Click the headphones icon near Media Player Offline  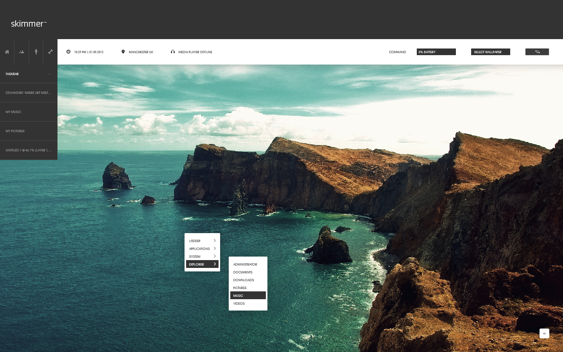[173, 52]
